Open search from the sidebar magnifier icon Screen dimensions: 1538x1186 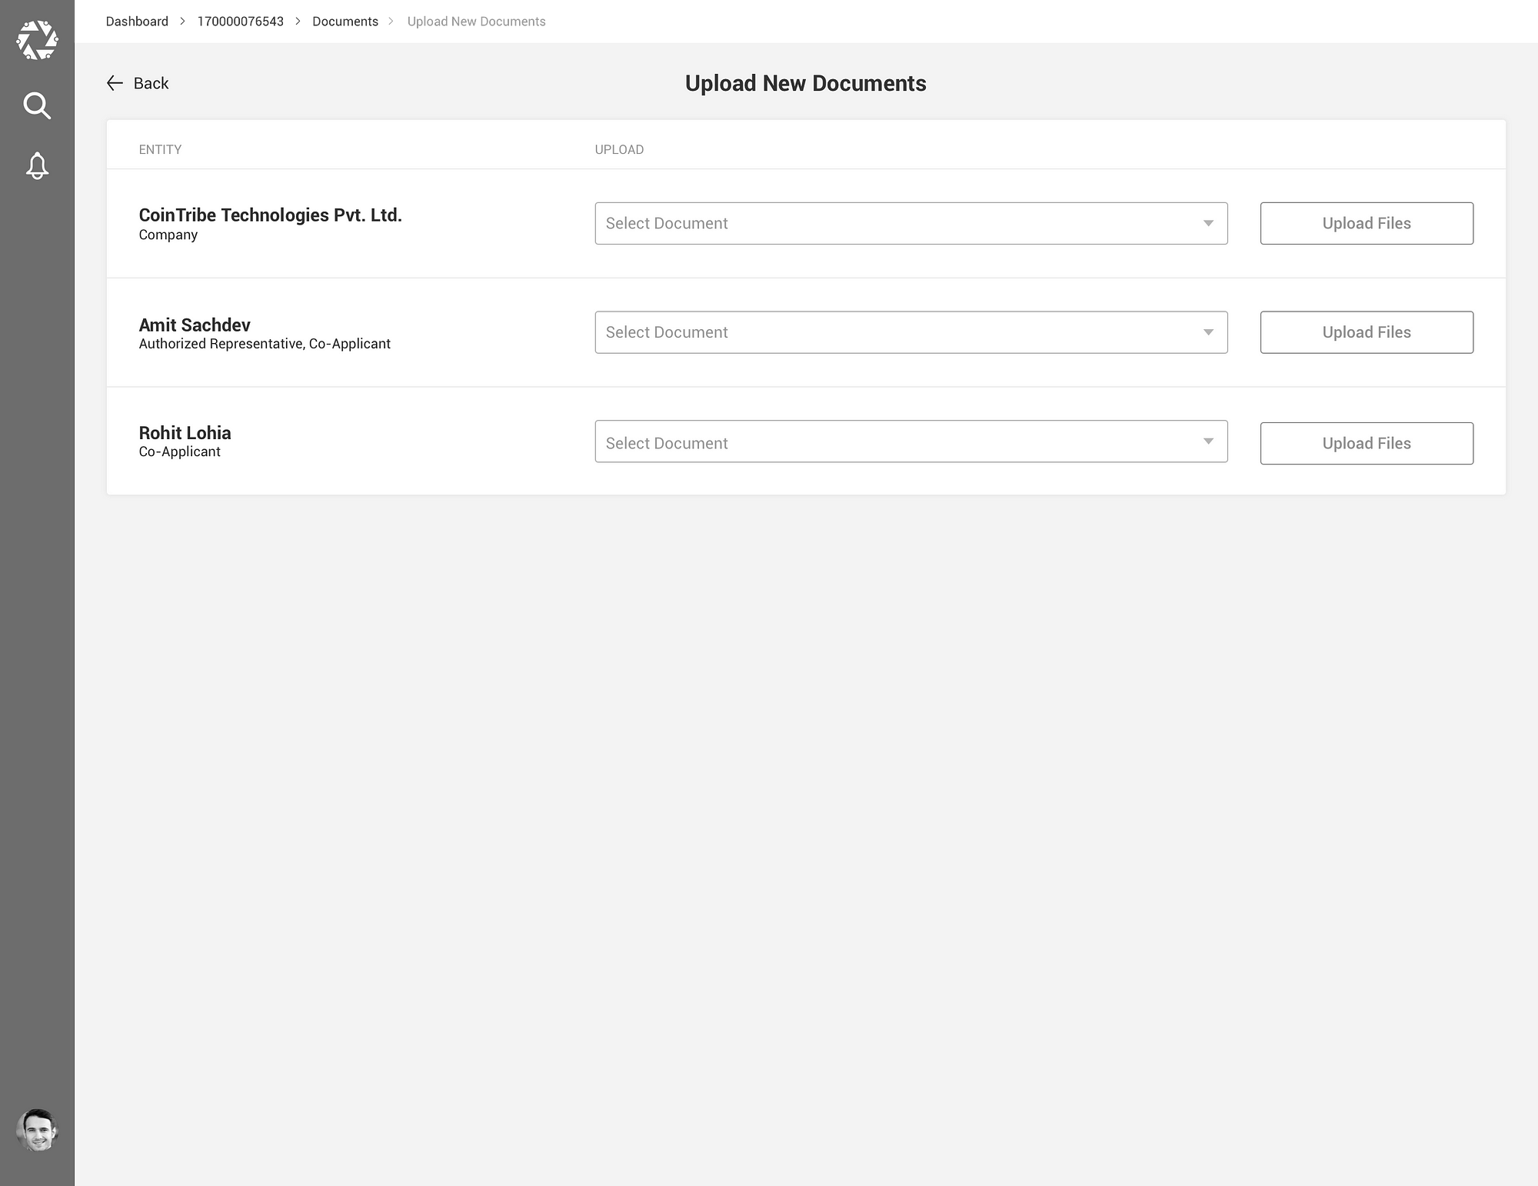(x=37, y=105)
